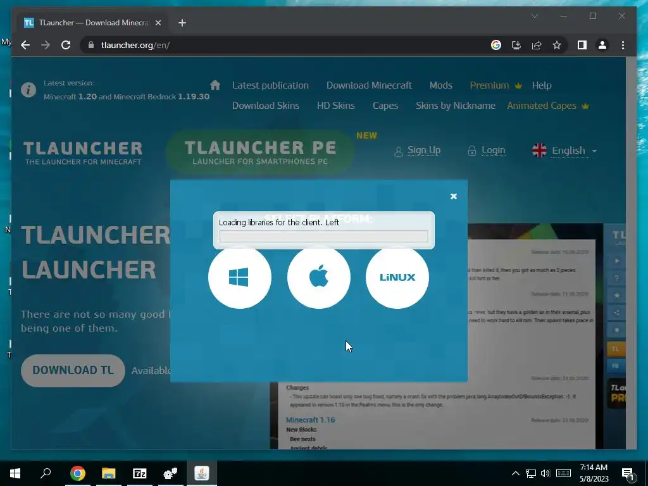Open the Animated Capes page
648x486 pixels.
[548, 106]
